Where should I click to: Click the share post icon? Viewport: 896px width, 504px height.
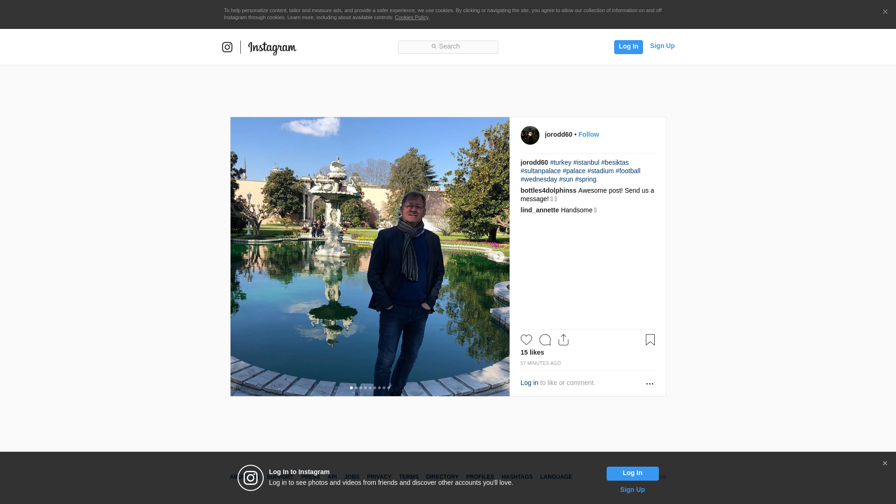pyautogui.click(x=563, y=340)
